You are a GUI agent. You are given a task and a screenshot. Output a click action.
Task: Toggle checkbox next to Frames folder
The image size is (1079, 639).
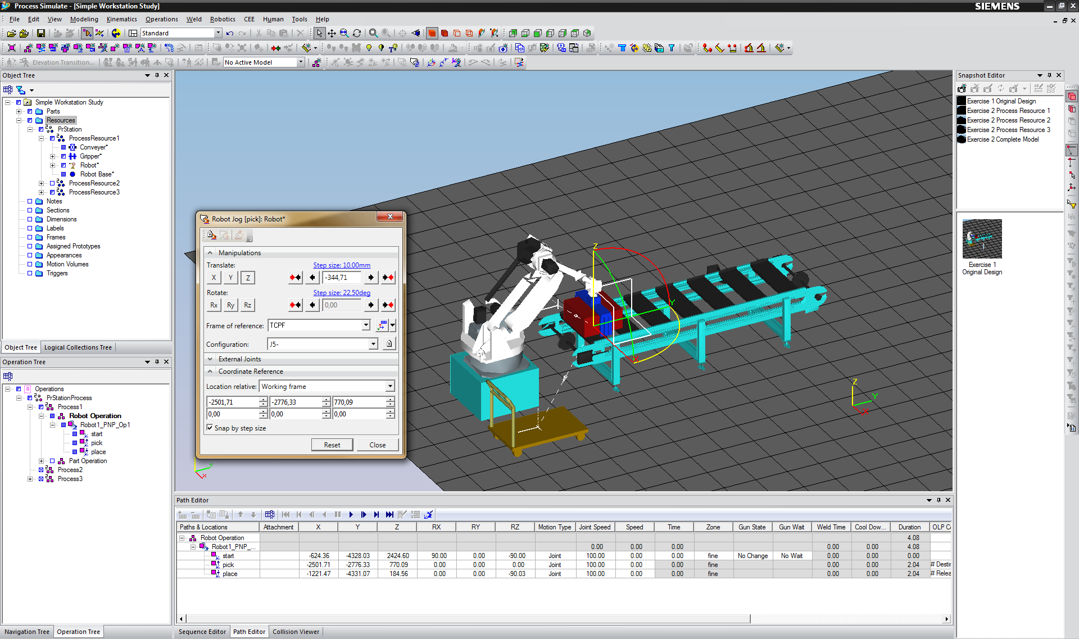click(30, 237)
